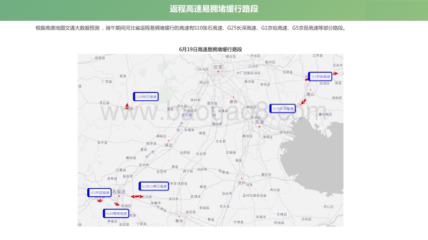Click the 涿州市 map label
428x240 pixels.
coord(195,100)
